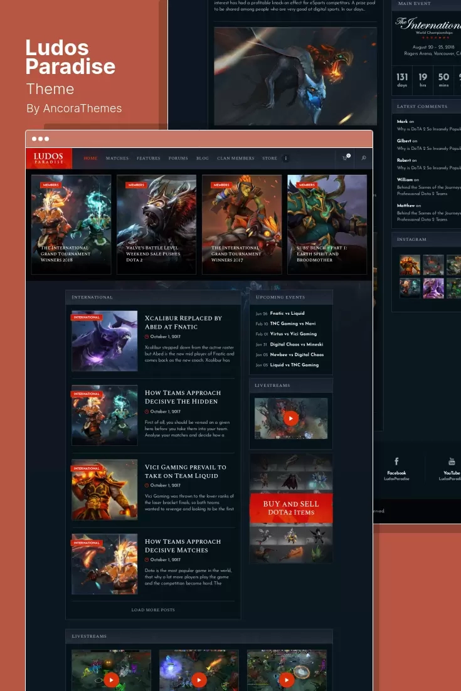Open the three-dot more menu icon
The image size is (461, 691).
(x=286, y=158)
